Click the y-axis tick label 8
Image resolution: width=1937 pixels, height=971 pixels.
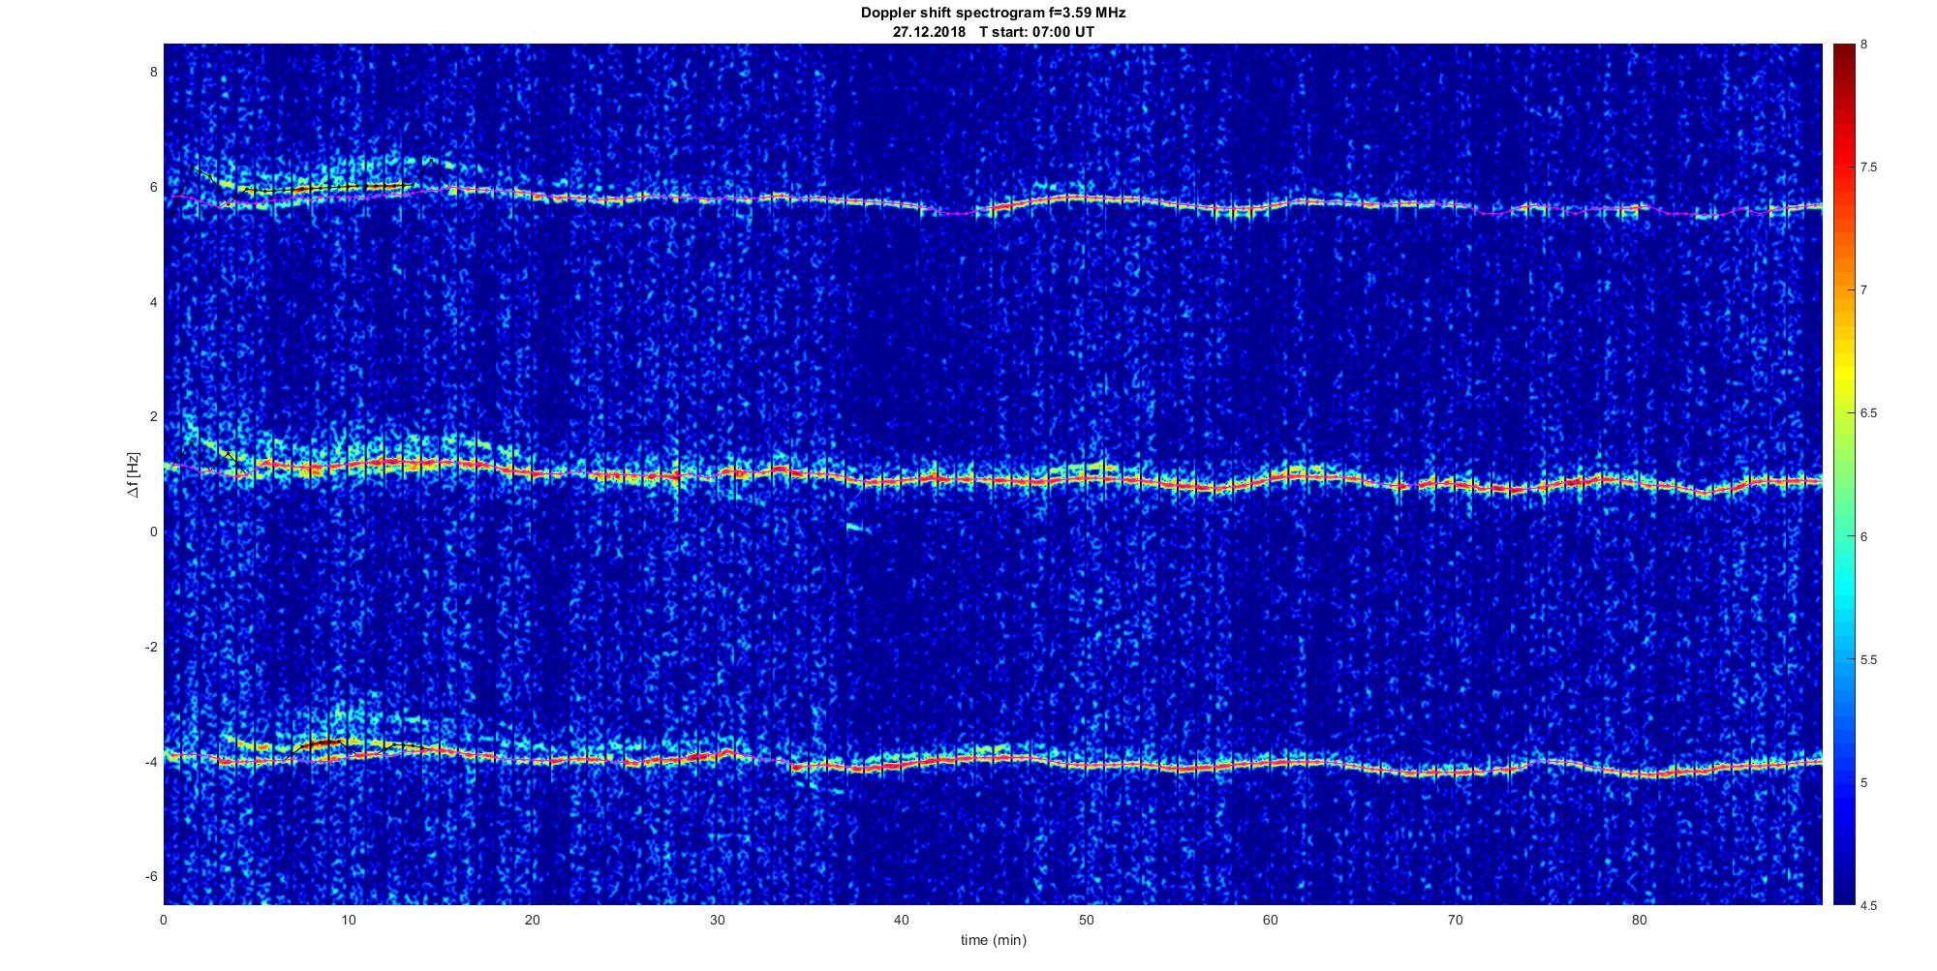153,72
